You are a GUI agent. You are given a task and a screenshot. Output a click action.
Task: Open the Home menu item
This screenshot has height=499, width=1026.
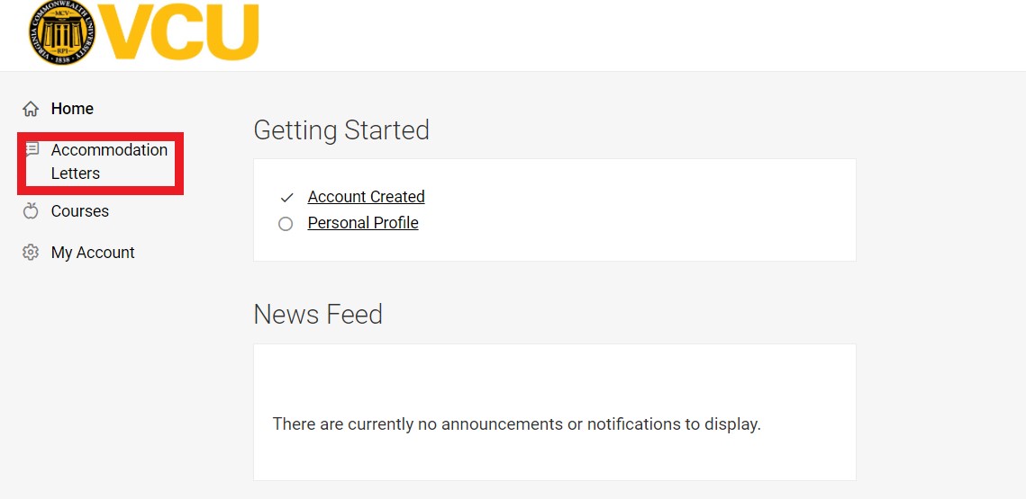point(72,109)
